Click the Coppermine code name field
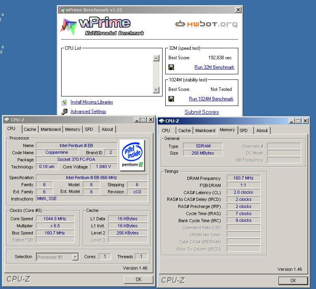 click(x=57, y=153)
